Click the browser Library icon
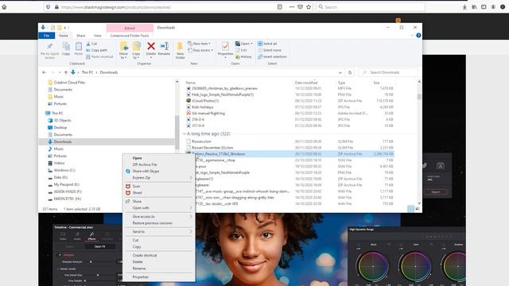This screenshot has width=509, height=286. [474, 7]
